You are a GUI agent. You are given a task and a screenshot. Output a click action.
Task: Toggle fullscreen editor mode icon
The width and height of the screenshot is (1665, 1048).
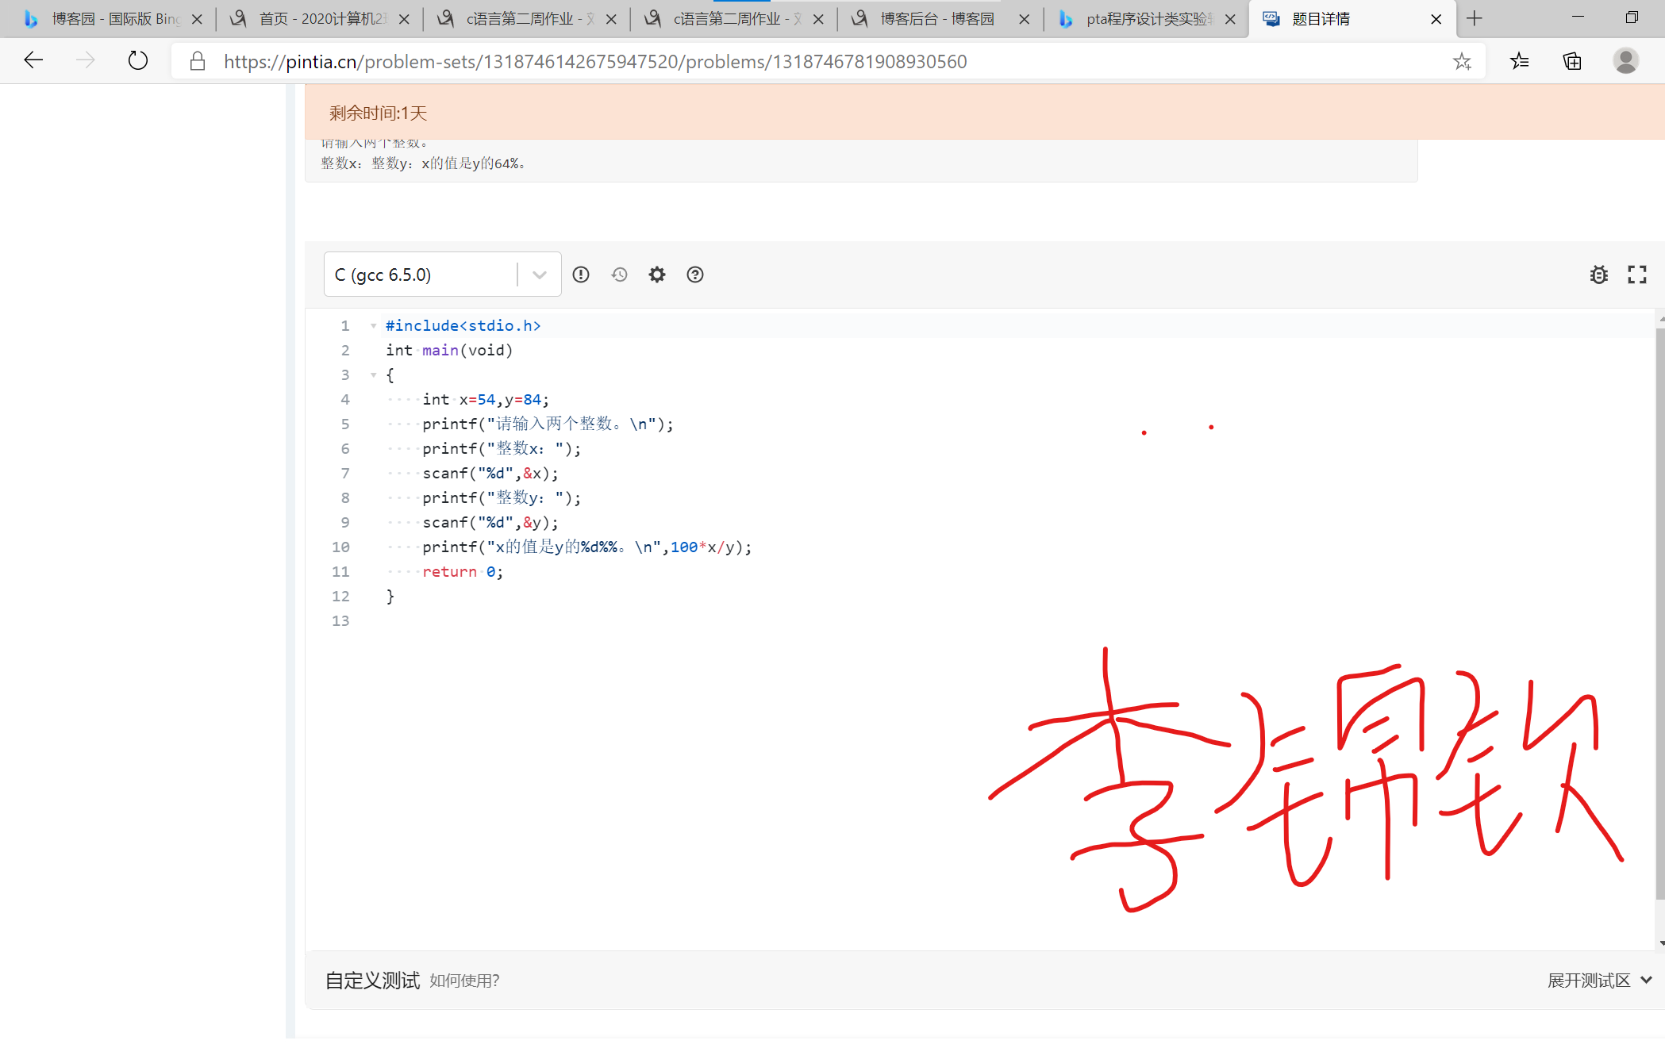(1636, 274)
